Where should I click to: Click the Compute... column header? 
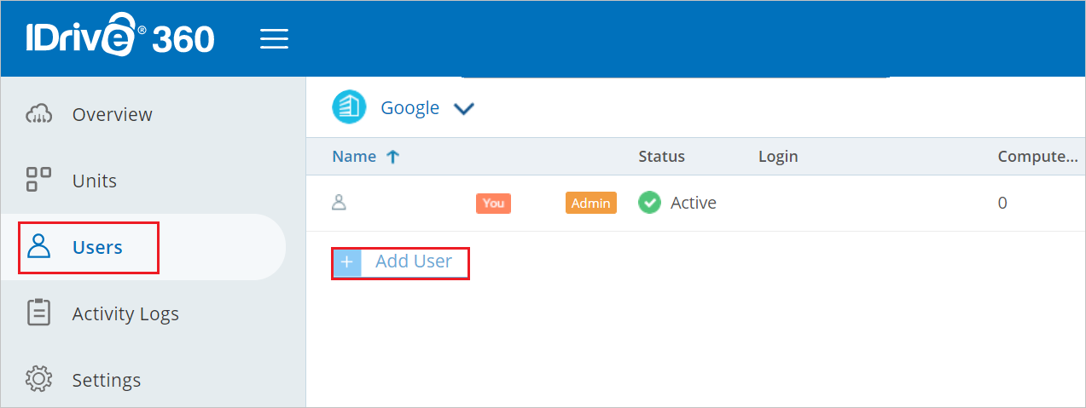tap(1038, 156)
